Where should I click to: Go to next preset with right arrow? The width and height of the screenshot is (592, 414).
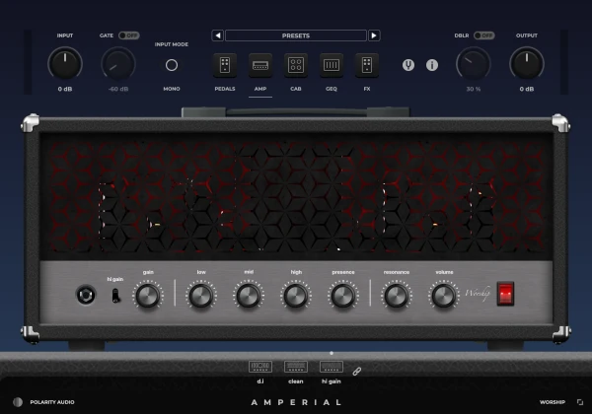click(x=374, y=35)
